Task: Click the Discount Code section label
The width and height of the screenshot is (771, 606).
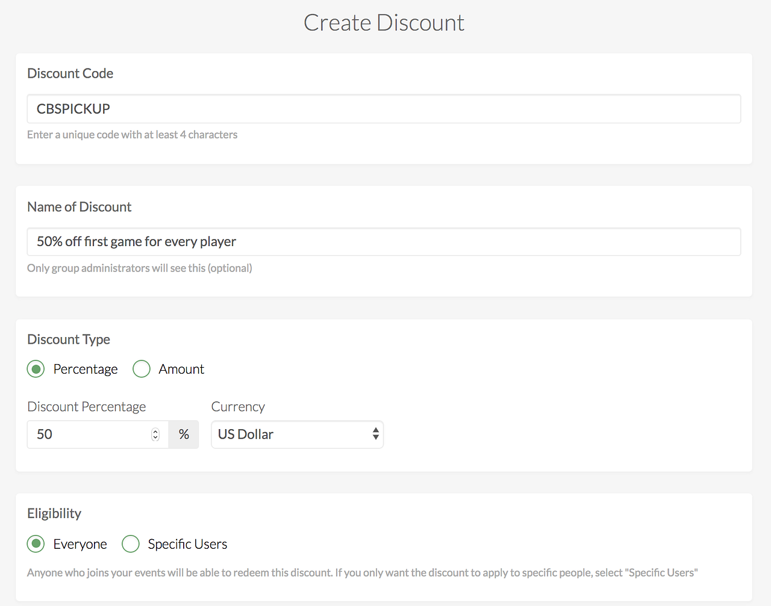Action: click(70, 73)
